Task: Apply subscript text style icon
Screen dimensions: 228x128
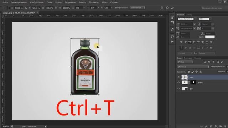Action: (203, 42)
